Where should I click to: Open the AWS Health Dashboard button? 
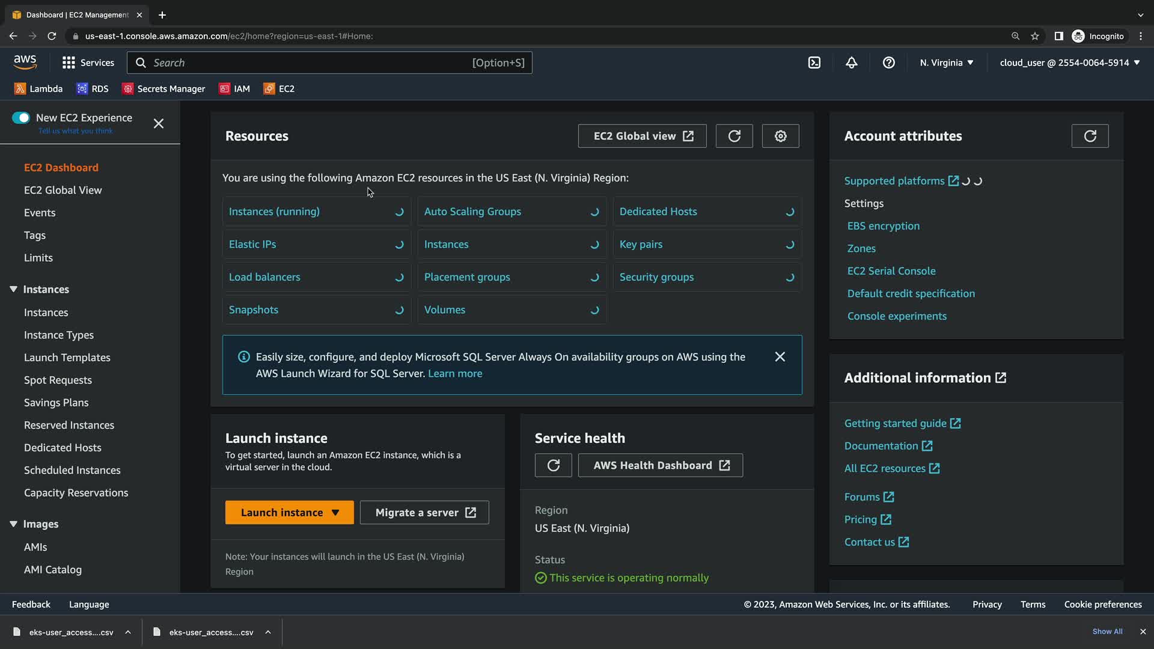click(660, 465)
